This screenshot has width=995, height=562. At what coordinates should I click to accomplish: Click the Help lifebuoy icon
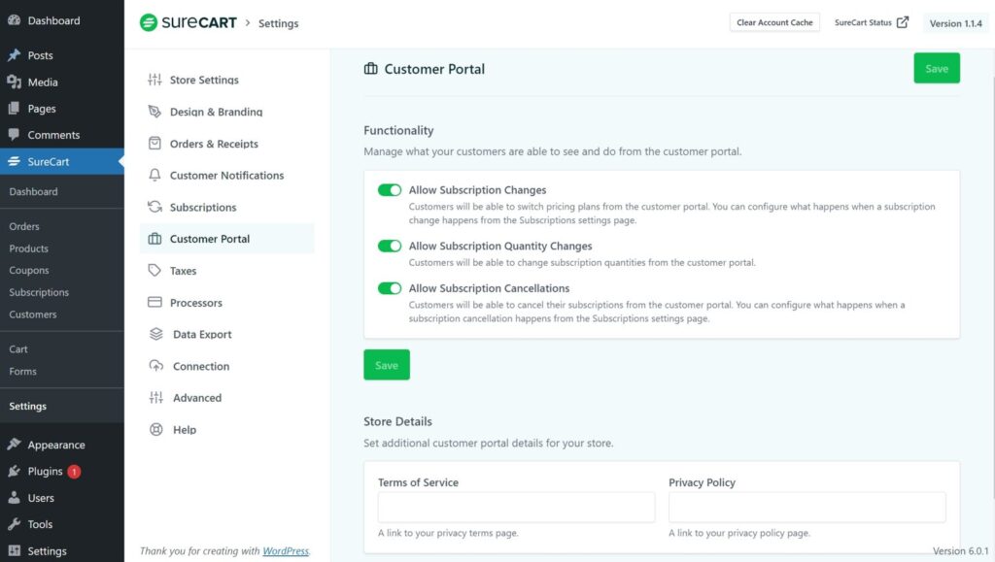(x=156, y=430)
